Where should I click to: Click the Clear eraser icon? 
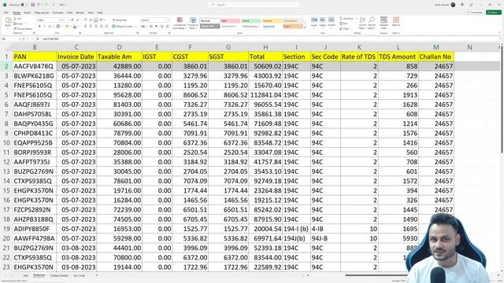coord(341,28)
